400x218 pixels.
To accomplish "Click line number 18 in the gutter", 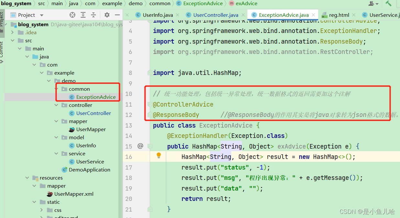I will [128, 178].
